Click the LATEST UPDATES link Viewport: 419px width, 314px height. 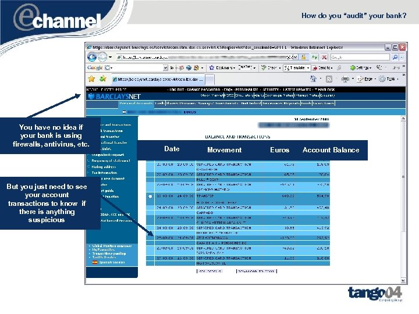click(x=297, y=90)
